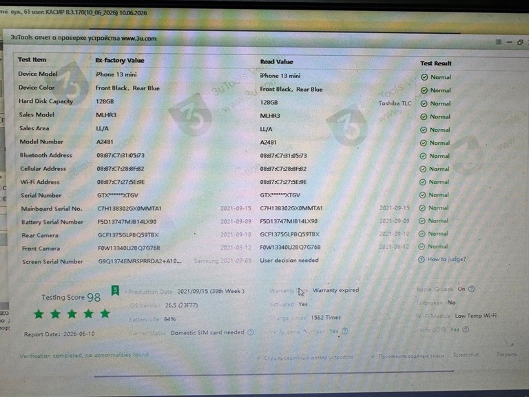Click the Verification completed status message
Image resolution: width=529 pixels, height=397 pixels.
84,355
